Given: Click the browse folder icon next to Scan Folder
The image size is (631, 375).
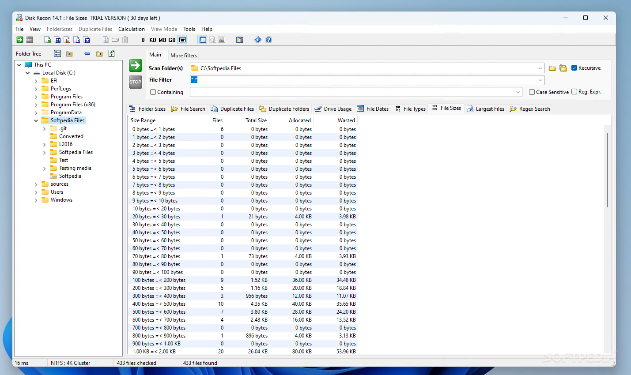Looking at the screenshot, I should (552, 68).
